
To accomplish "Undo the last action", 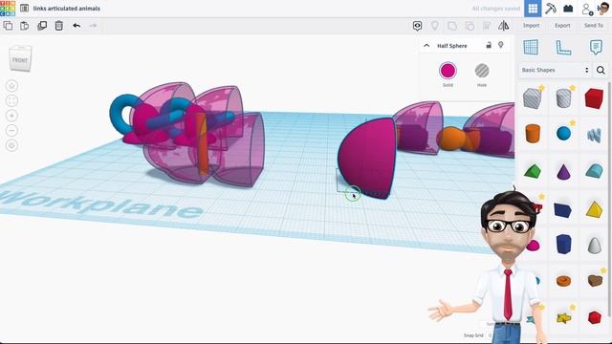I will point(76,26).
